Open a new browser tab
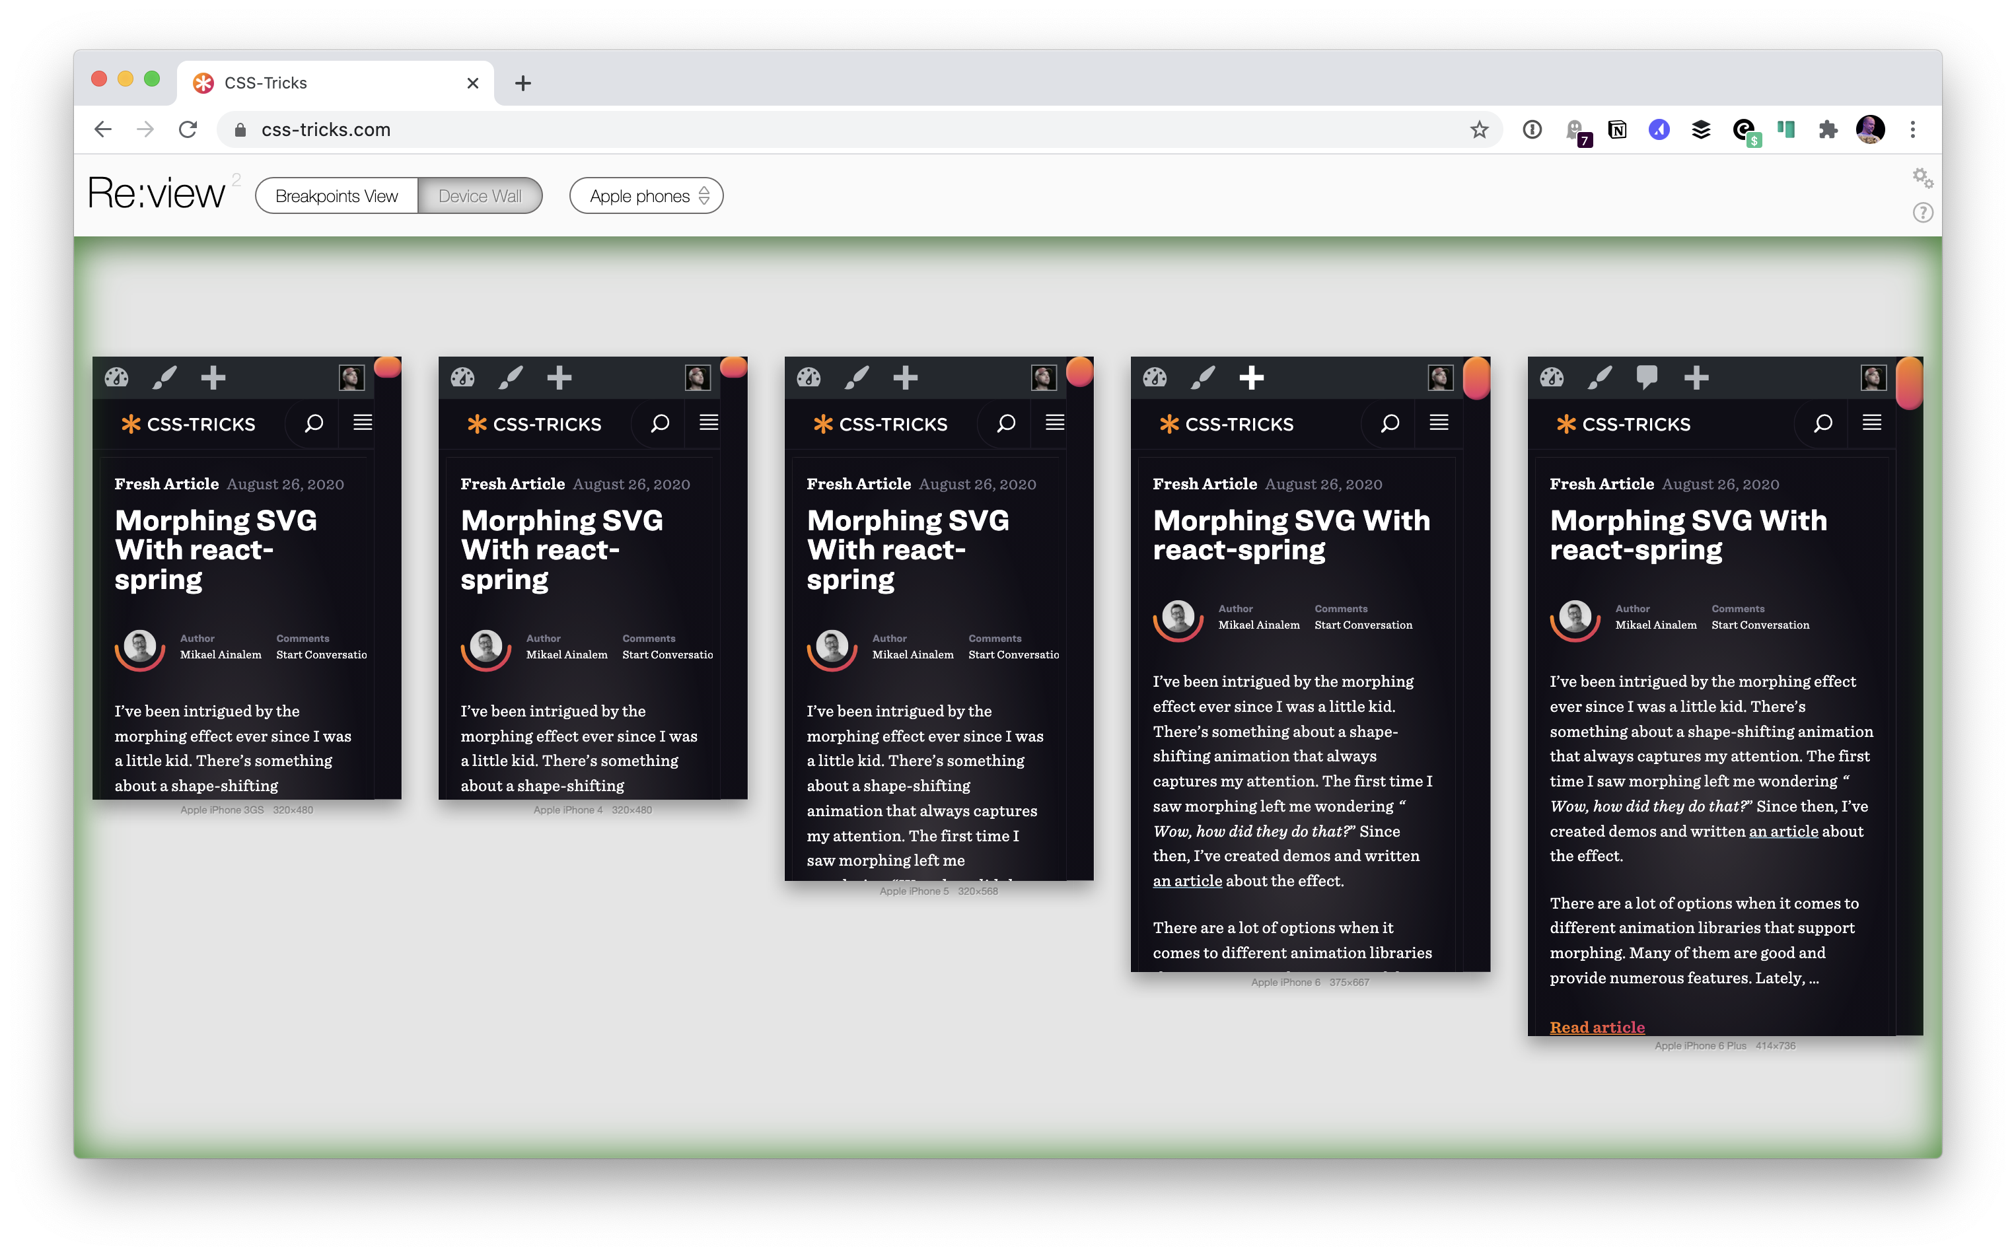The width and height of the screenshot is (2016, 1256). [x=522, y=83]
